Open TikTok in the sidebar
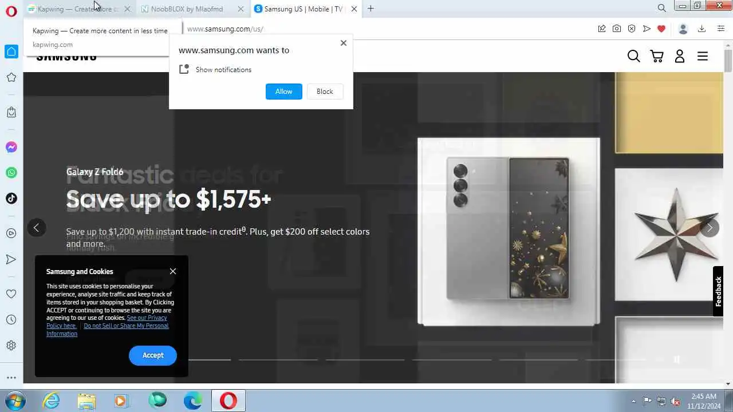The height and width of the screenshot is (412, 733). coord(11,199)
